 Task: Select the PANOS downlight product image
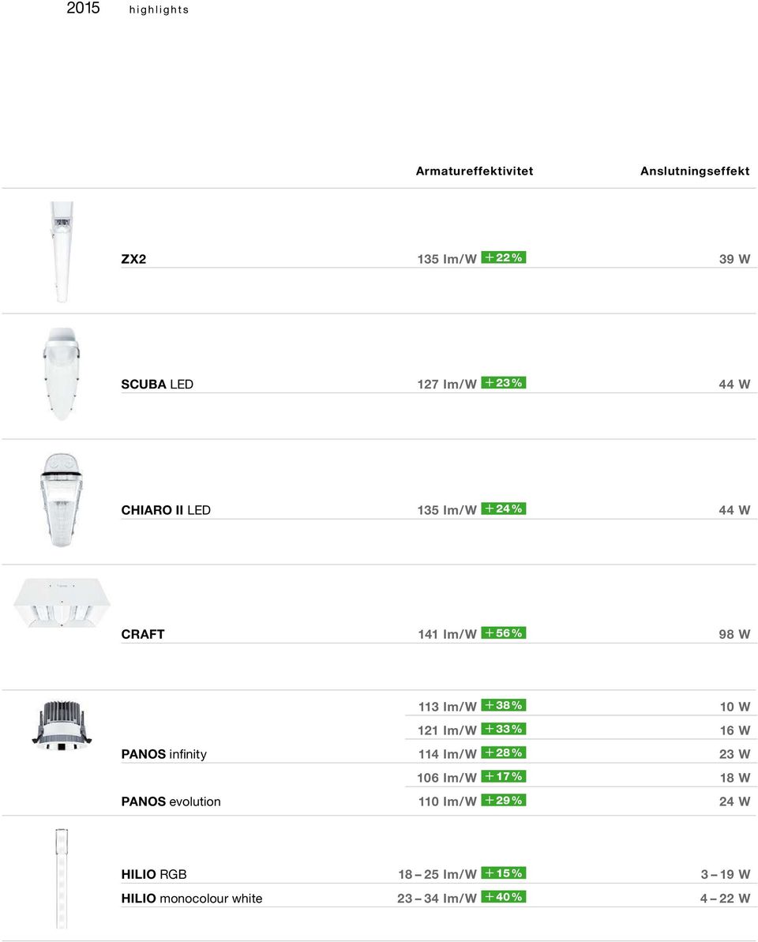pyautogui.click(x=62, y=725)
